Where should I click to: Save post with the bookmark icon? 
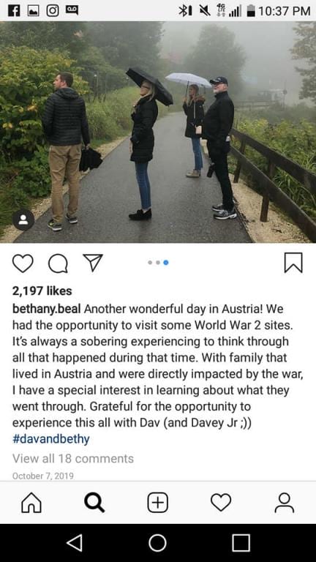point(293,263)
